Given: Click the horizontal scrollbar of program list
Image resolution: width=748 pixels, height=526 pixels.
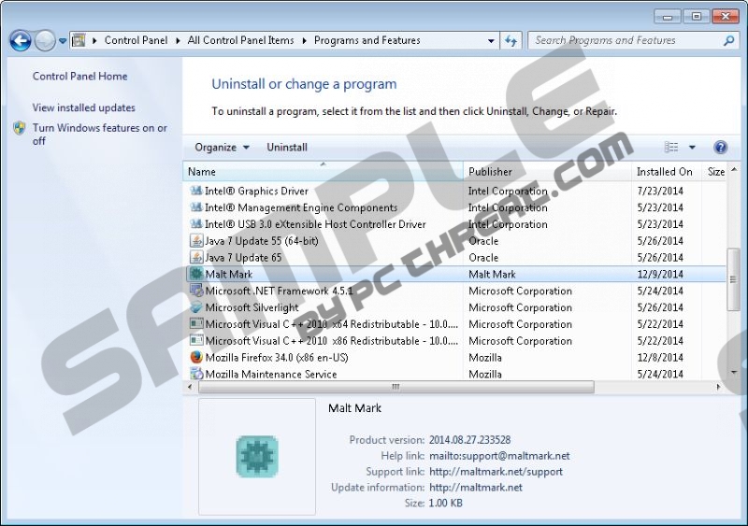Looking at the screenshot, I should point(393,387).
